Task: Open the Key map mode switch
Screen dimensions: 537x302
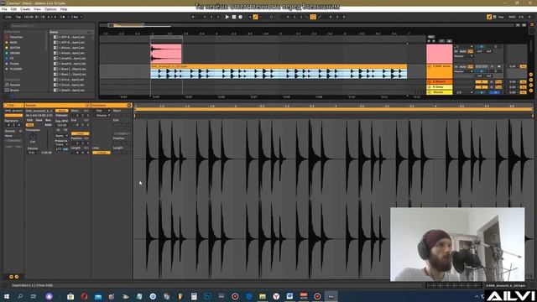Action: [501, 17]
